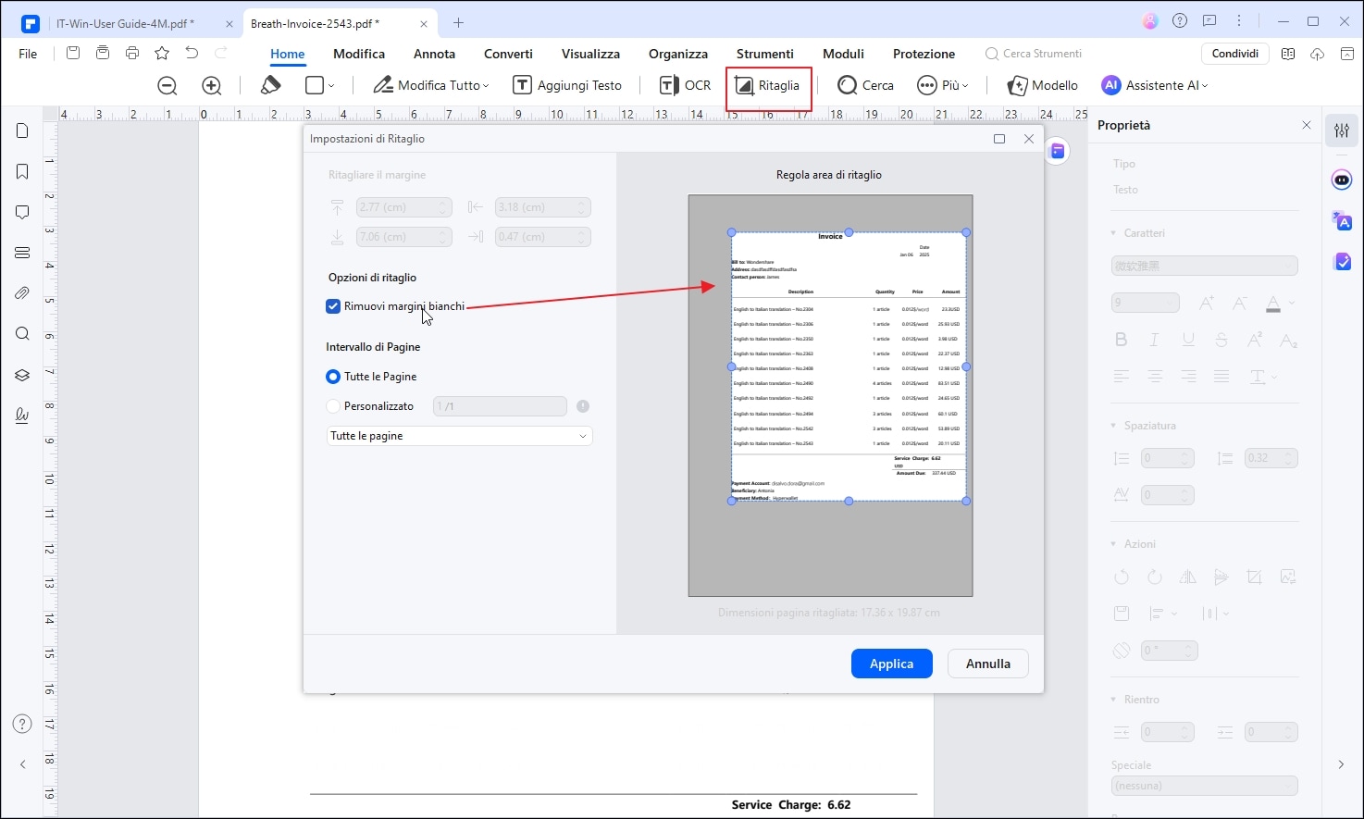
Task: Open the shape rectangle tool dropdown arrow
Action: [x=331, y=86]
